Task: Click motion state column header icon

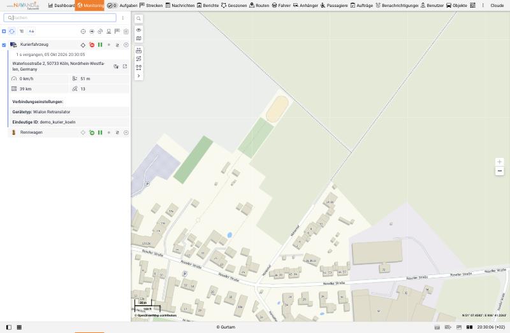Action: pos(92,31)
